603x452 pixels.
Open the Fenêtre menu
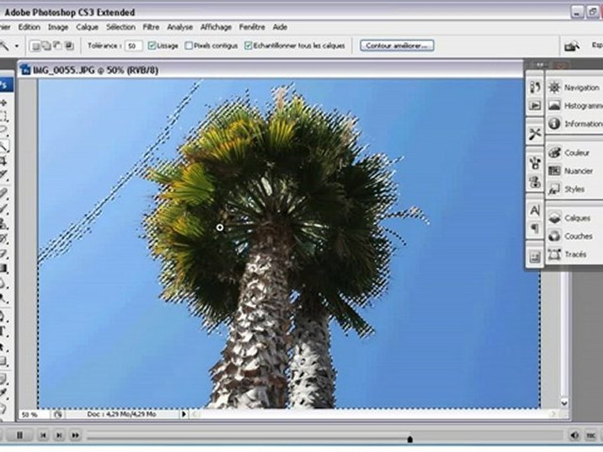(253, 27)
